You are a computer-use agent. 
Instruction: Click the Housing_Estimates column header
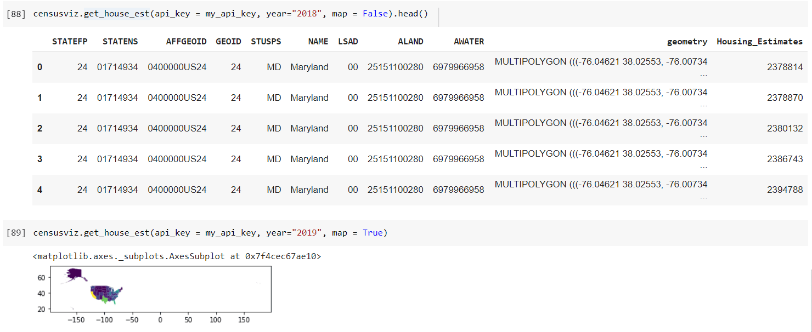coord(759,42)
